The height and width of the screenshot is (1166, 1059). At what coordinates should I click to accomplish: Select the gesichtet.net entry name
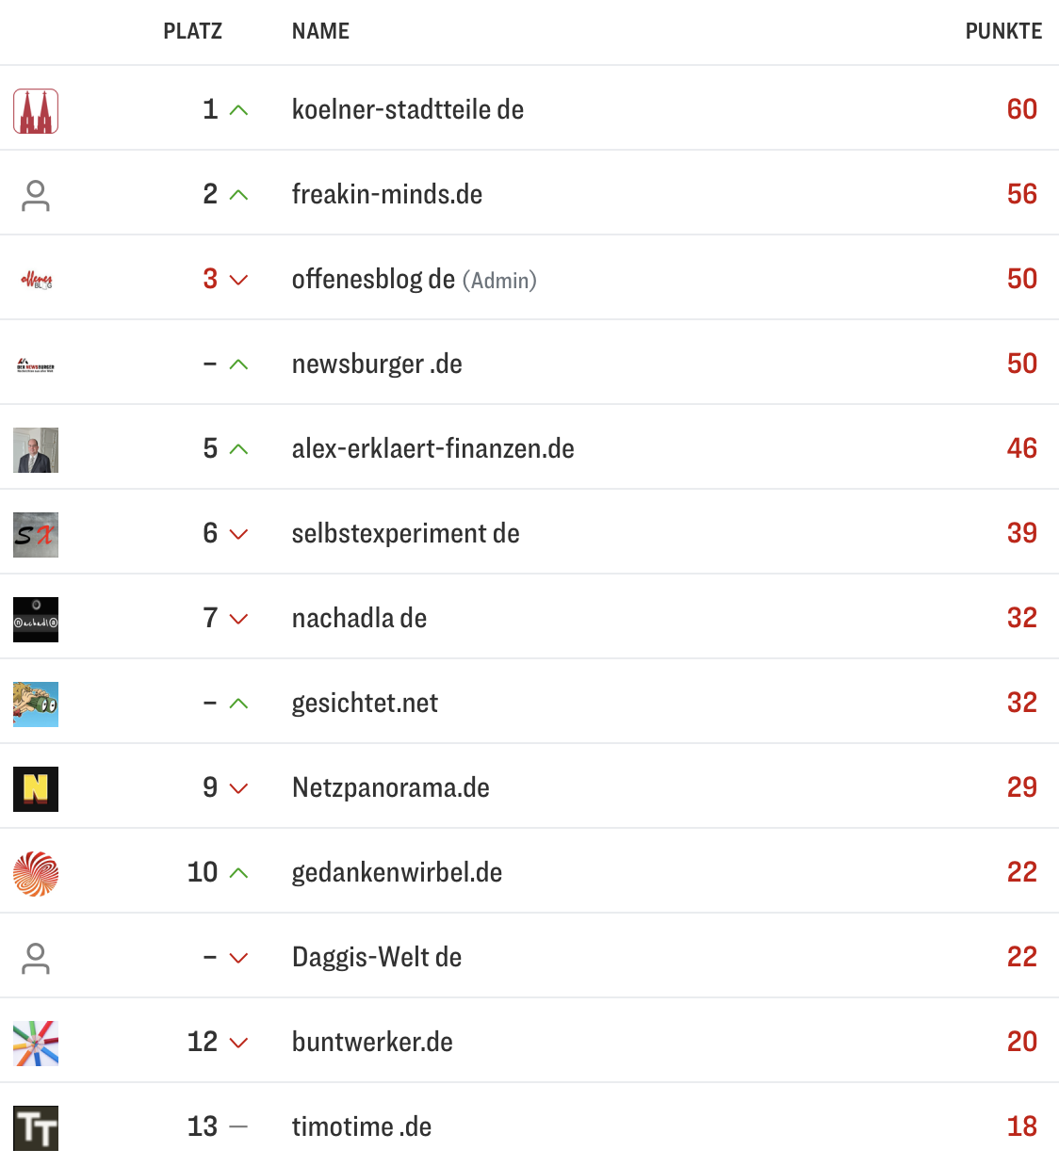coord(365,703)
